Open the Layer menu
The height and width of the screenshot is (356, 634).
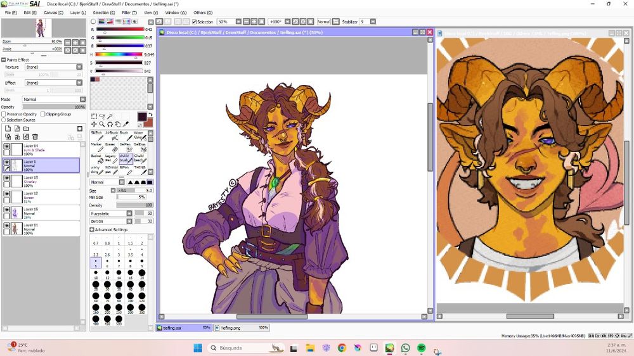pyautogui.click(x=77, y=13)
